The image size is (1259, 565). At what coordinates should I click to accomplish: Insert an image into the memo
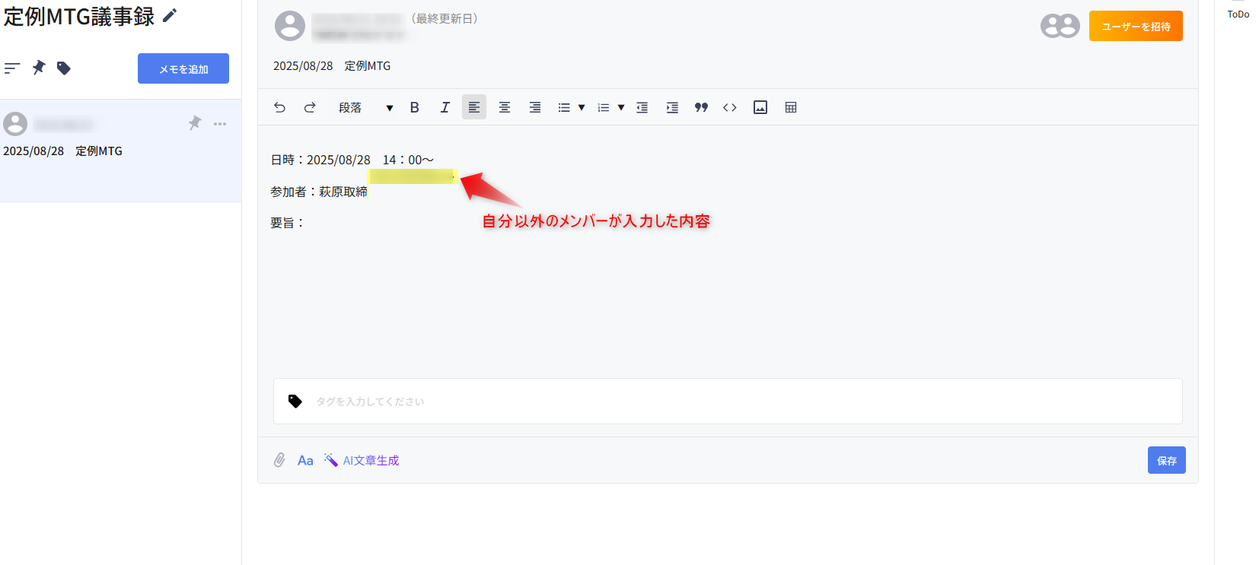pyautogui.click(x=760, y=107)
